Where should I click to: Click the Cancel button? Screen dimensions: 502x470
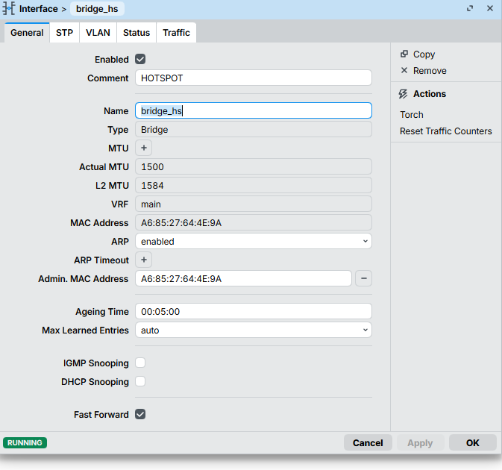[368, 442]
